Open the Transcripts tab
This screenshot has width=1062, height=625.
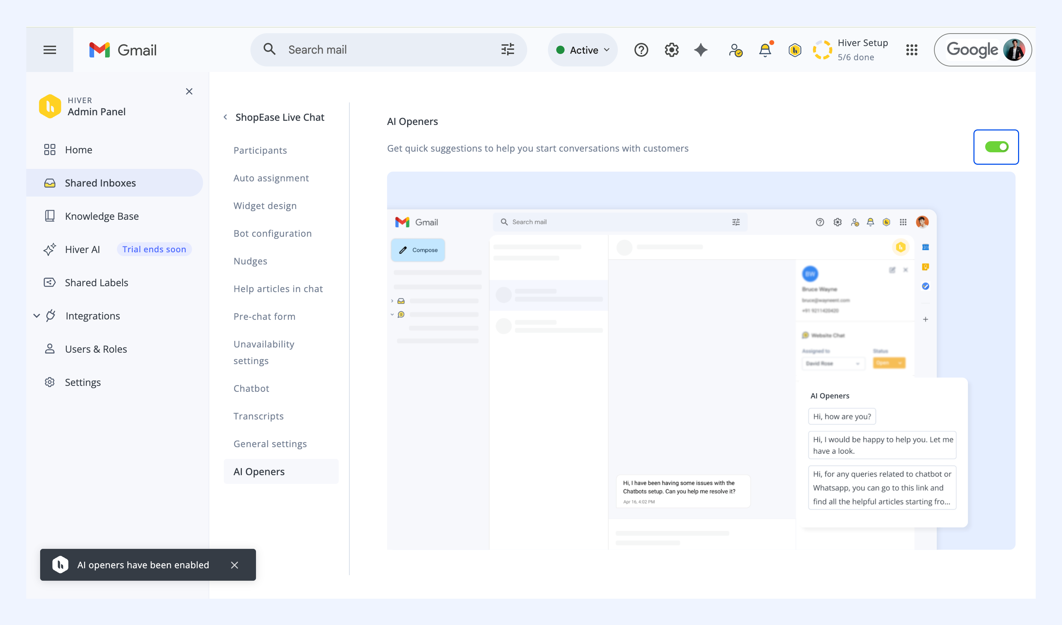258,416
